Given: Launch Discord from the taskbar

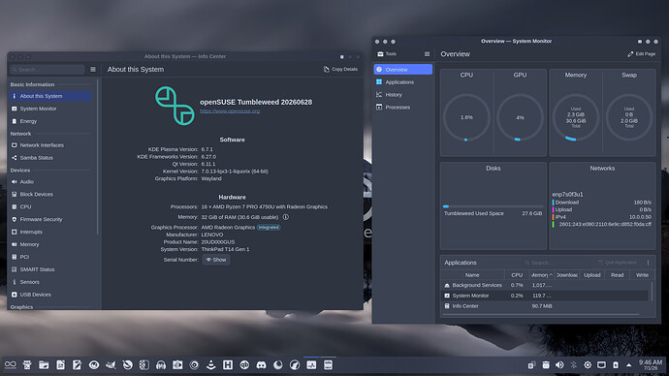Looking at the screenshot, I should (x=261, y=365).
